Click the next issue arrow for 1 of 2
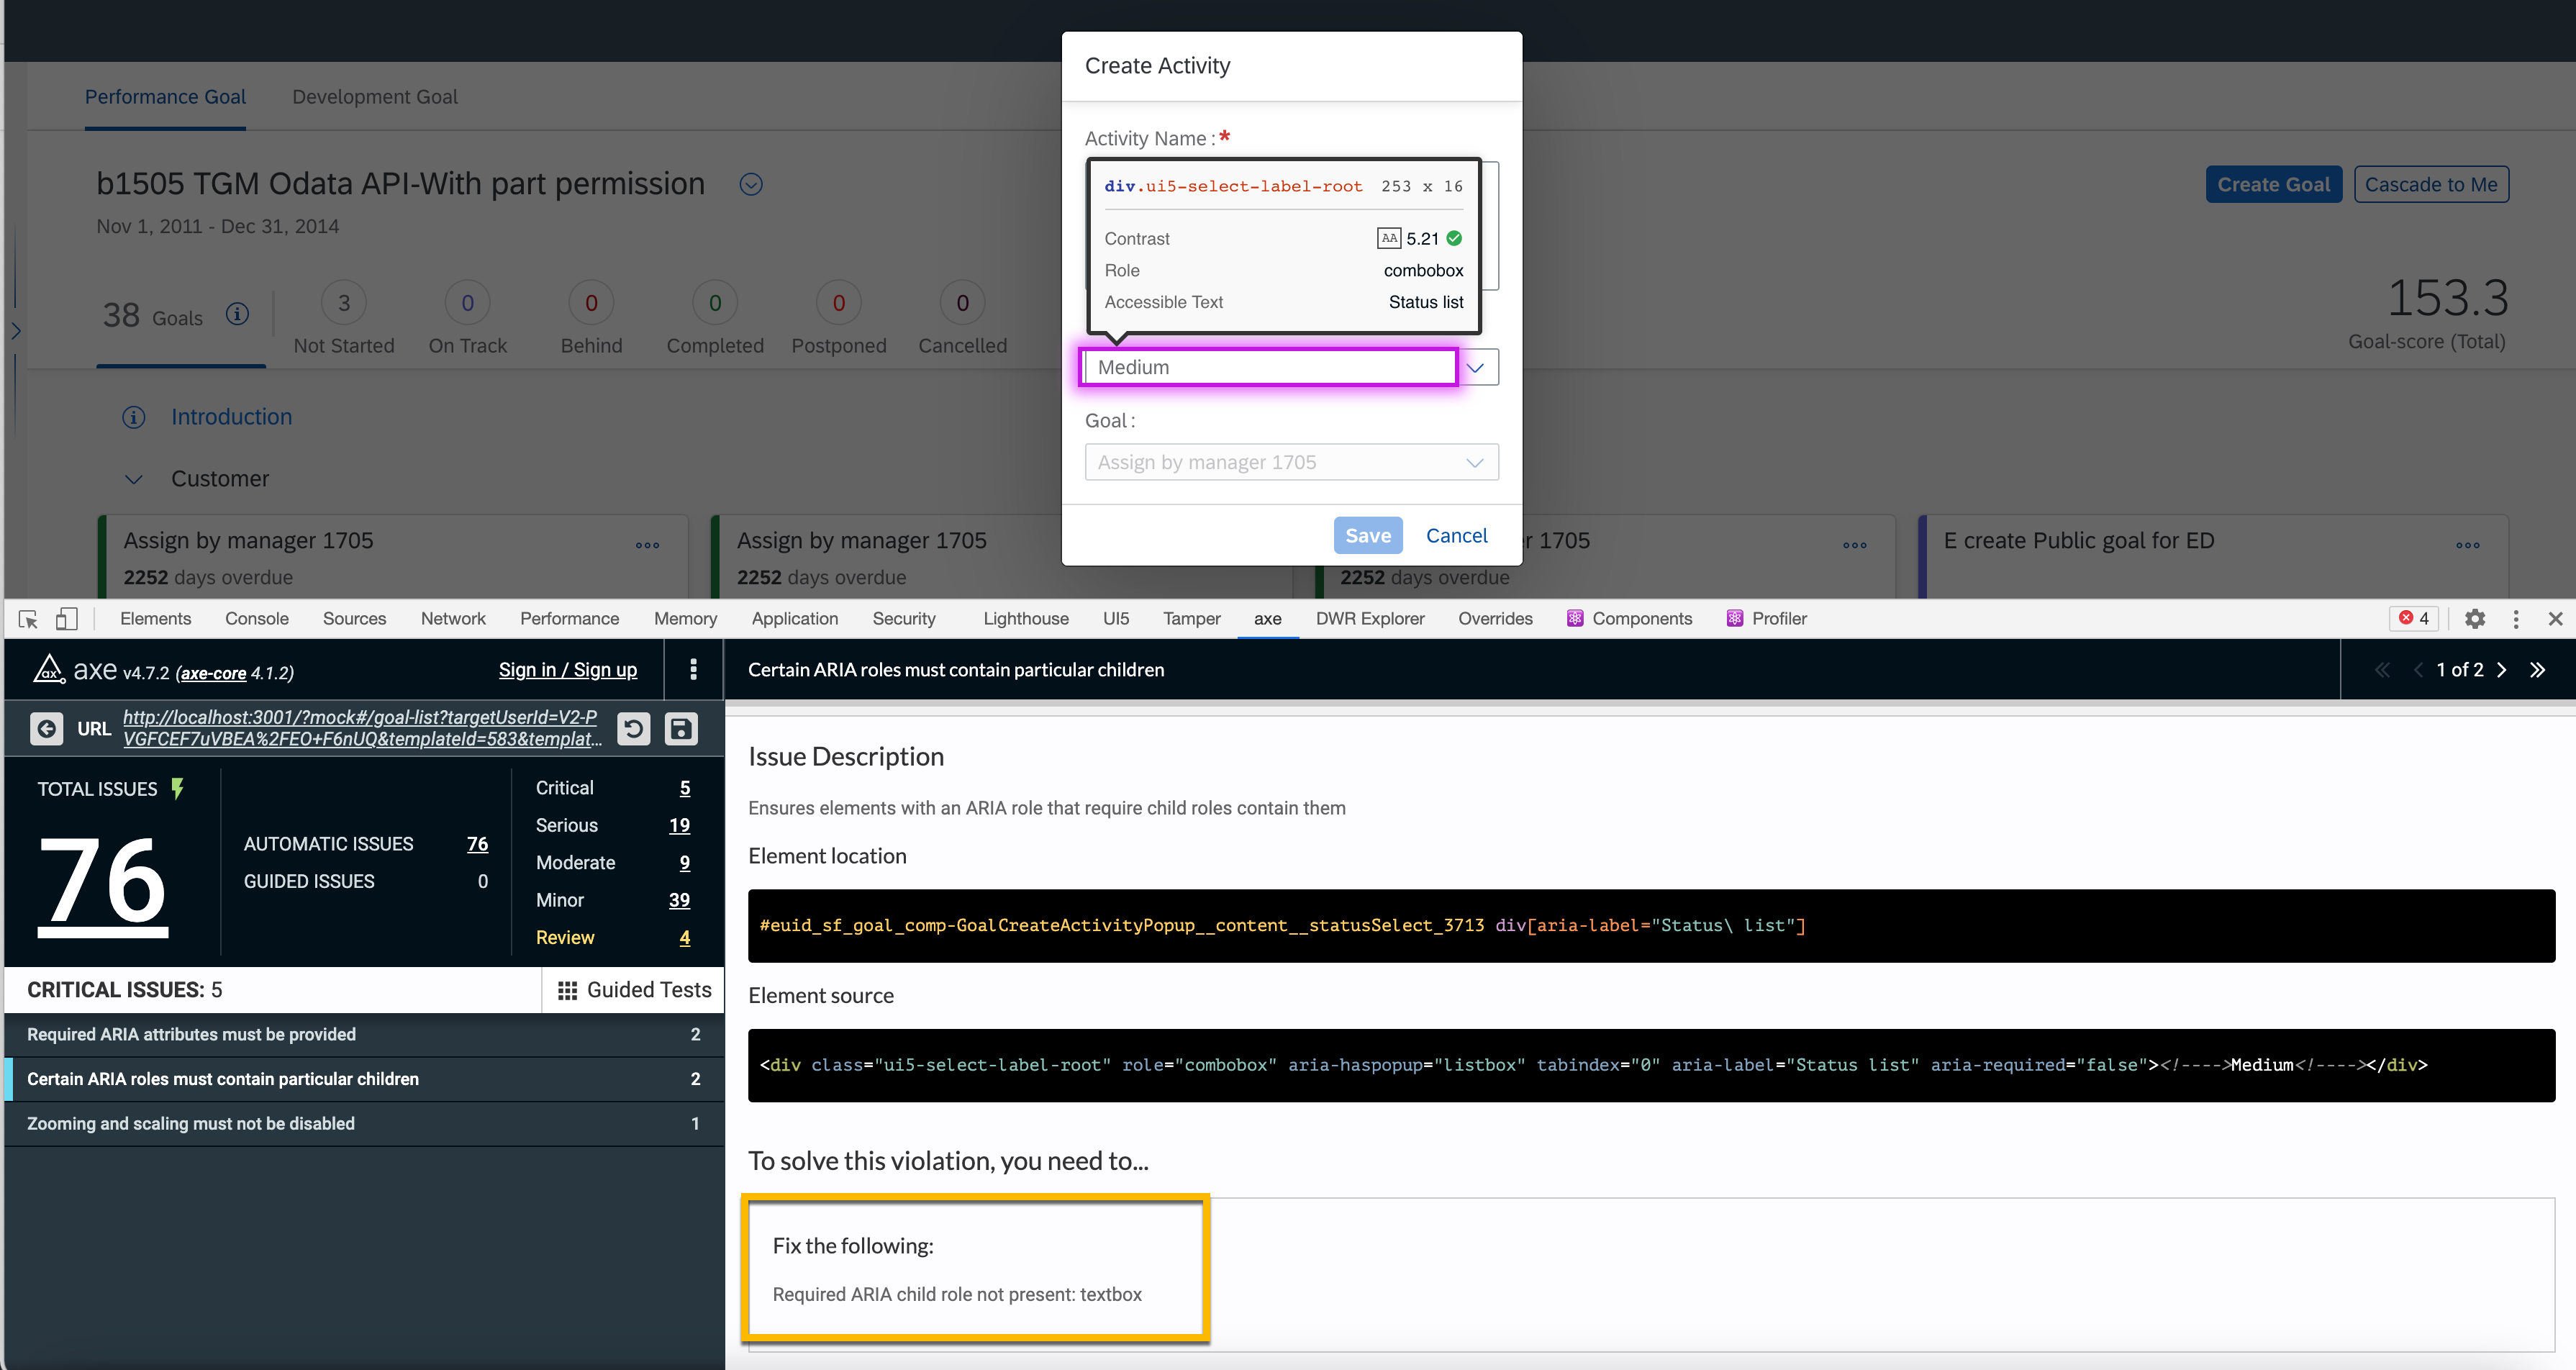 point(2502,670)
